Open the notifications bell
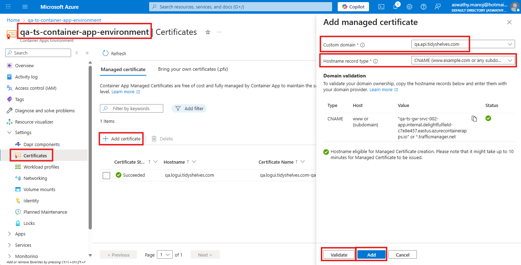The width and height of the screenshot is (521, 265). tap(395, 7)
